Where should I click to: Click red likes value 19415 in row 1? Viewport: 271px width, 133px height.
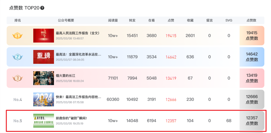click(x=171, y=36)
